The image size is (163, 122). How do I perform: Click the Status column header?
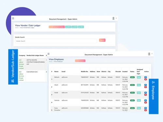click(x=132, y=72)
